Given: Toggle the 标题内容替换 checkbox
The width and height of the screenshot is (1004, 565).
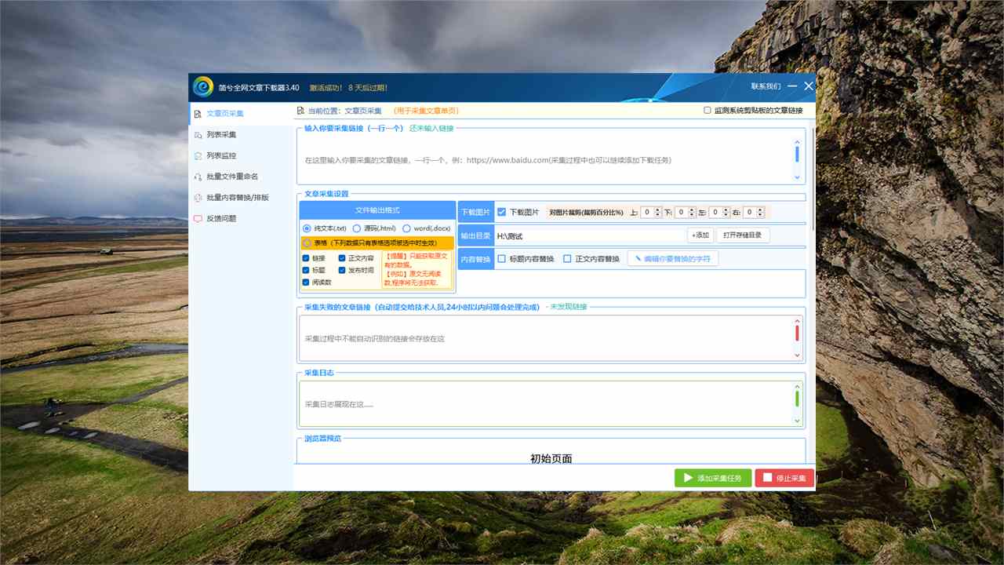Looking at the screenshot, I should [x=502, y=259].
